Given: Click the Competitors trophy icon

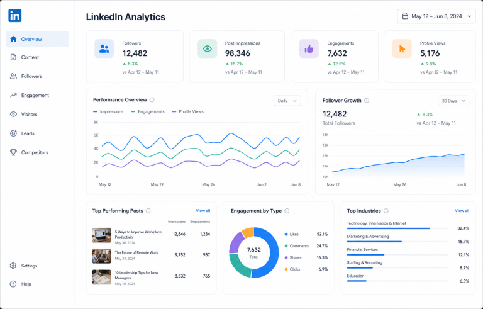Looking at the screenshot, I should (x=13, y=152).
